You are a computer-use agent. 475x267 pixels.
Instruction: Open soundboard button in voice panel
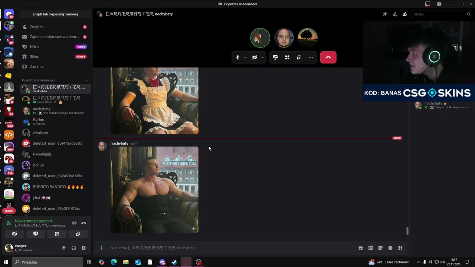click(x=78, y=234)
